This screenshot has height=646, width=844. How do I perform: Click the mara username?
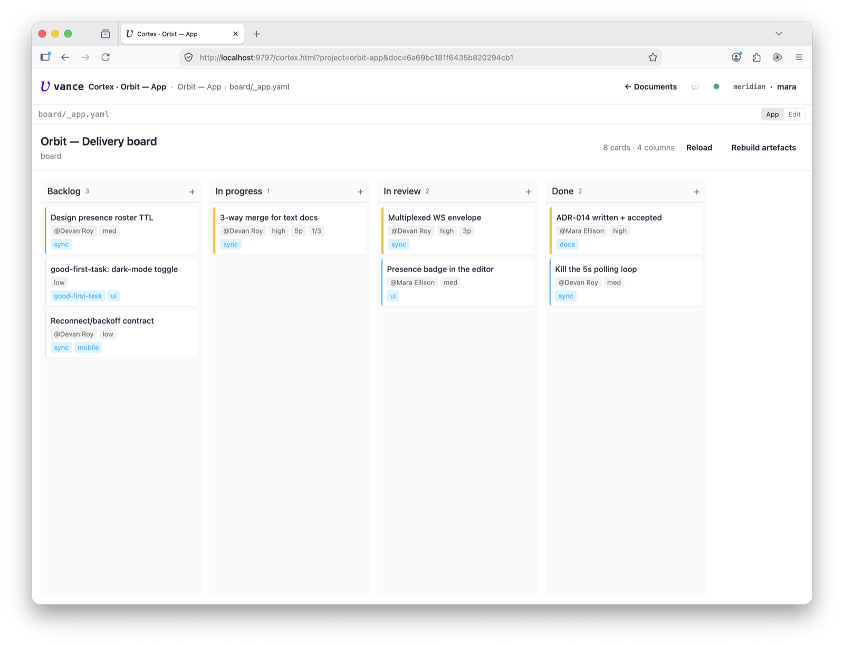pos(787,87)
